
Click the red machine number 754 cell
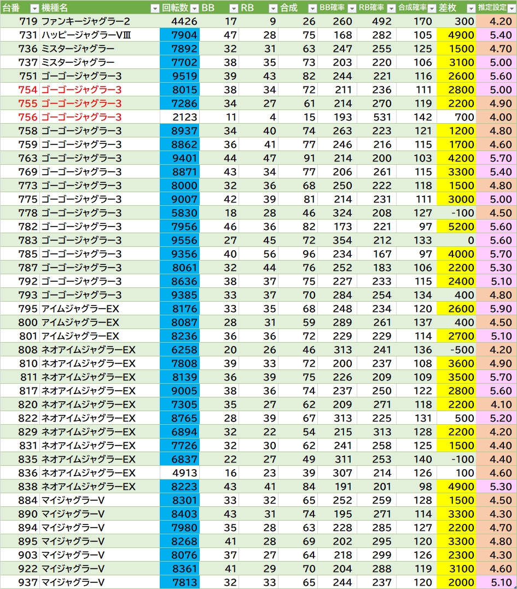click(x=20, y=90)
